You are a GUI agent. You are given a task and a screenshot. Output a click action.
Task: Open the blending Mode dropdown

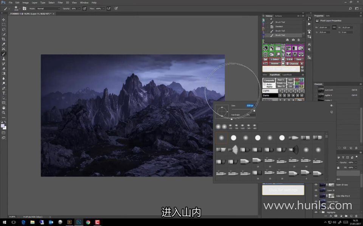pyautogui.click(x=48, y=9)
